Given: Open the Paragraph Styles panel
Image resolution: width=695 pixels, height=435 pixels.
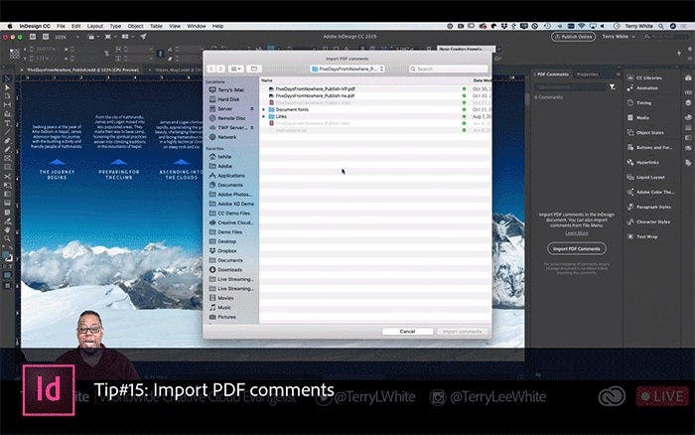Looking at the screenshot, I should point(654,209).
